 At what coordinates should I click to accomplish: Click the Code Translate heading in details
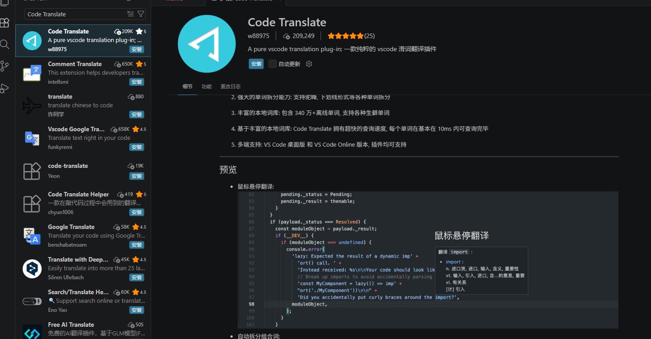pyautogui.click(x=287, y=22)
